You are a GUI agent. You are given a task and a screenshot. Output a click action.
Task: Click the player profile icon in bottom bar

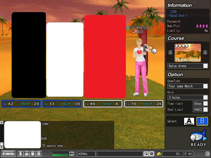click(20, 154)
